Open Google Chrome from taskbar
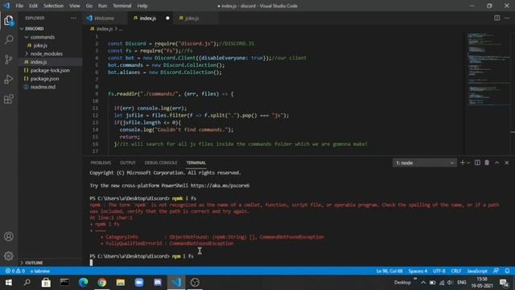 click(102, 283)
